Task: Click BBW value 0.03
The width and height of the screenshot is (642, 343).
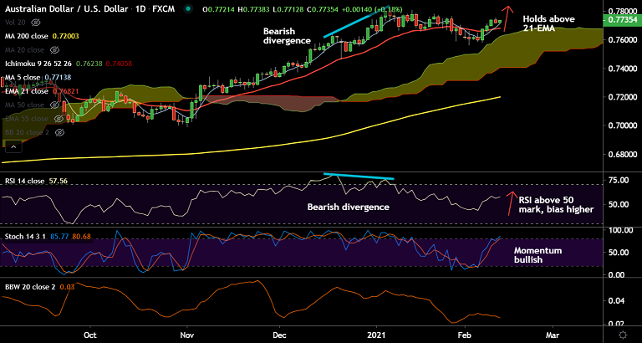Action: coord(66,287)
